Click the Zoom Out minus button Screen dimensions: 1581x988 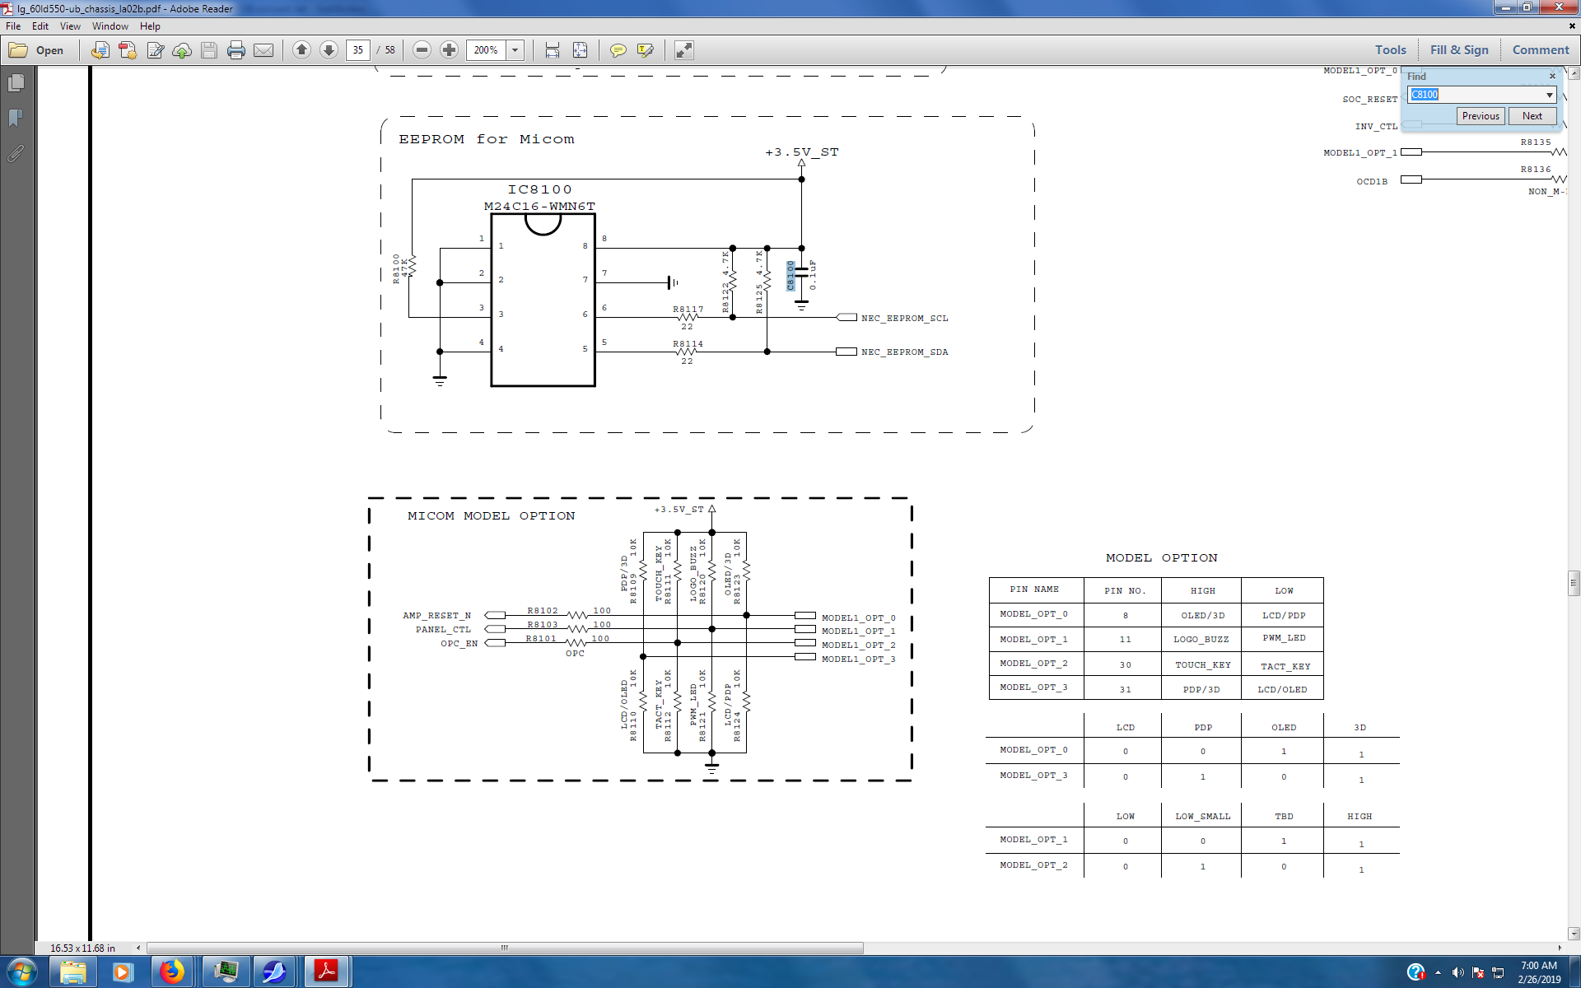pyautogui.click(x=422, y=50)
